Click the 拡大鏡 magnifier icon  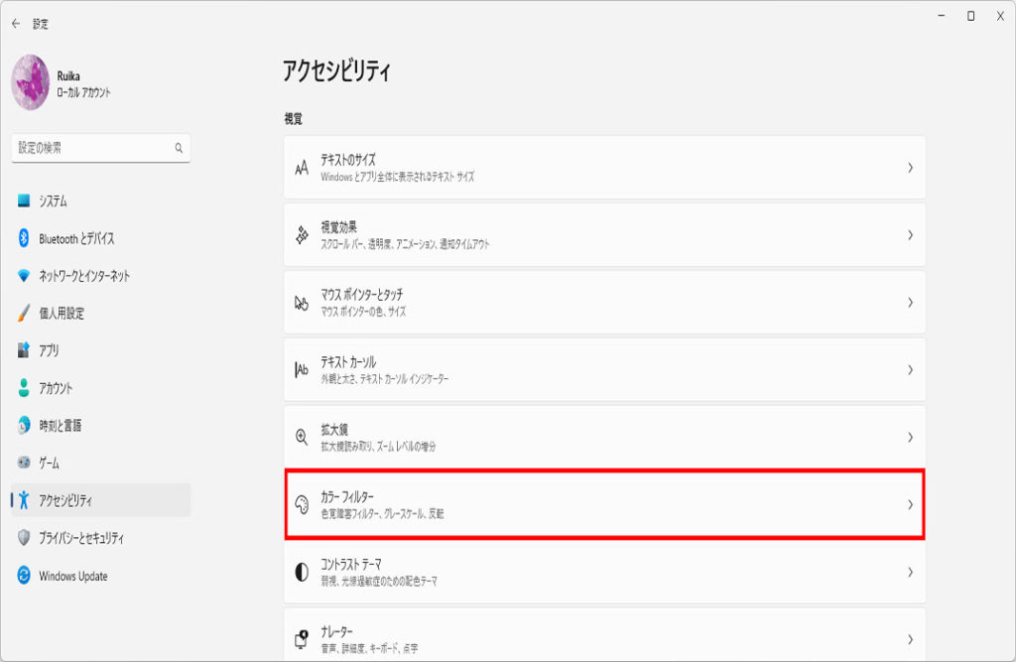tap(303, 437)
